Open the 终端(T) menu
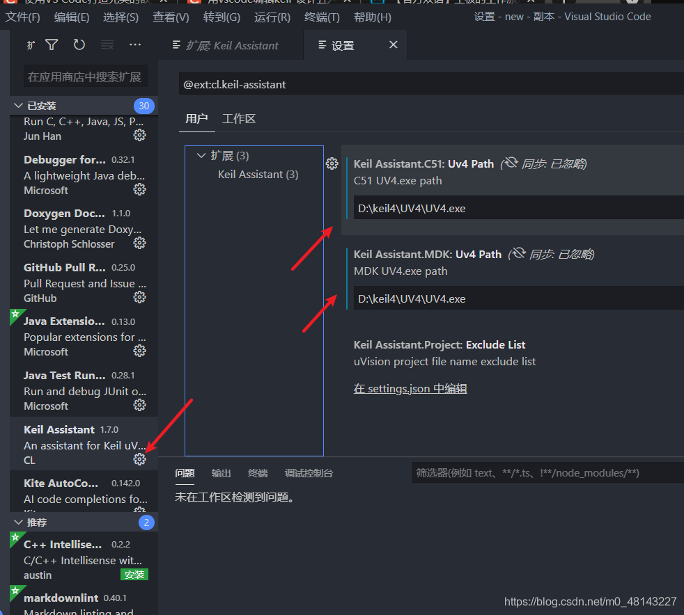Image resolution: width=684 pixels, height=615 pixels. pos(322,17)
